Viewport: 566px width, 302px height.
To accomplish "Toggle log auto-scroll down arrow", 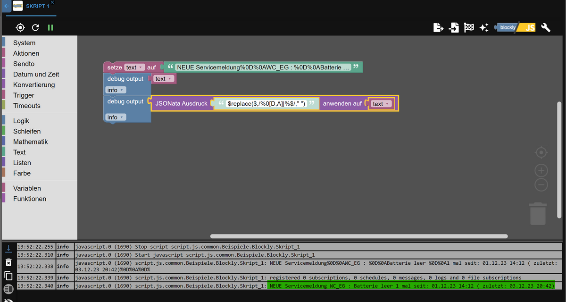I will pos(8,248).
